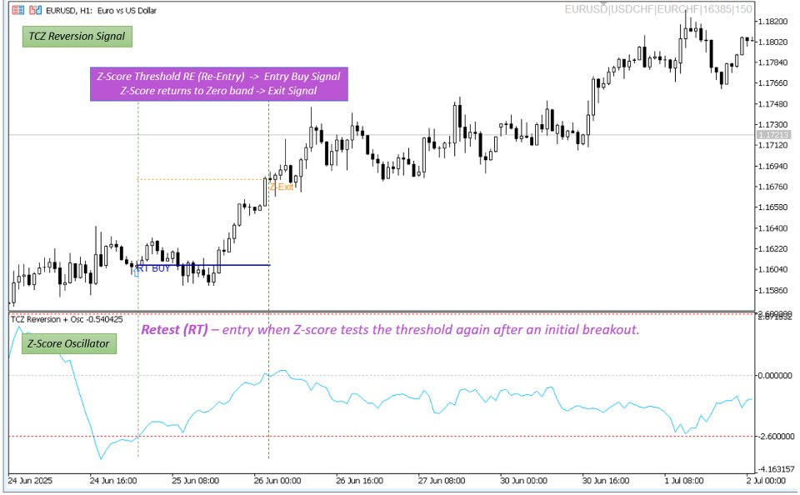Click the '26 Jun 00:00' time axis label
This screenshot has width=800, height=495.
coord(277,481)
